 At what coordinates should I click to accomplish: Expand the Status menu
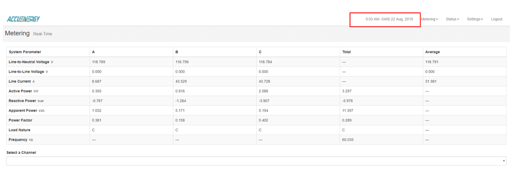pos(452,19)
